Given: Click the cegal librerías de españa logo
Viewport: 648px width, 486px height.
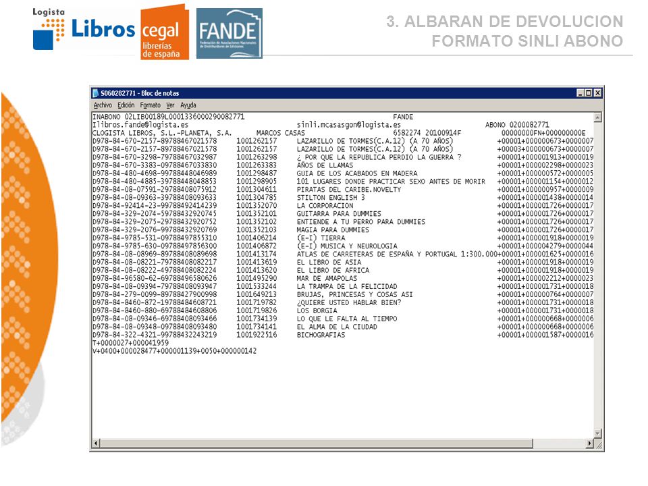Looking at the screenshot, I should 165,32.
